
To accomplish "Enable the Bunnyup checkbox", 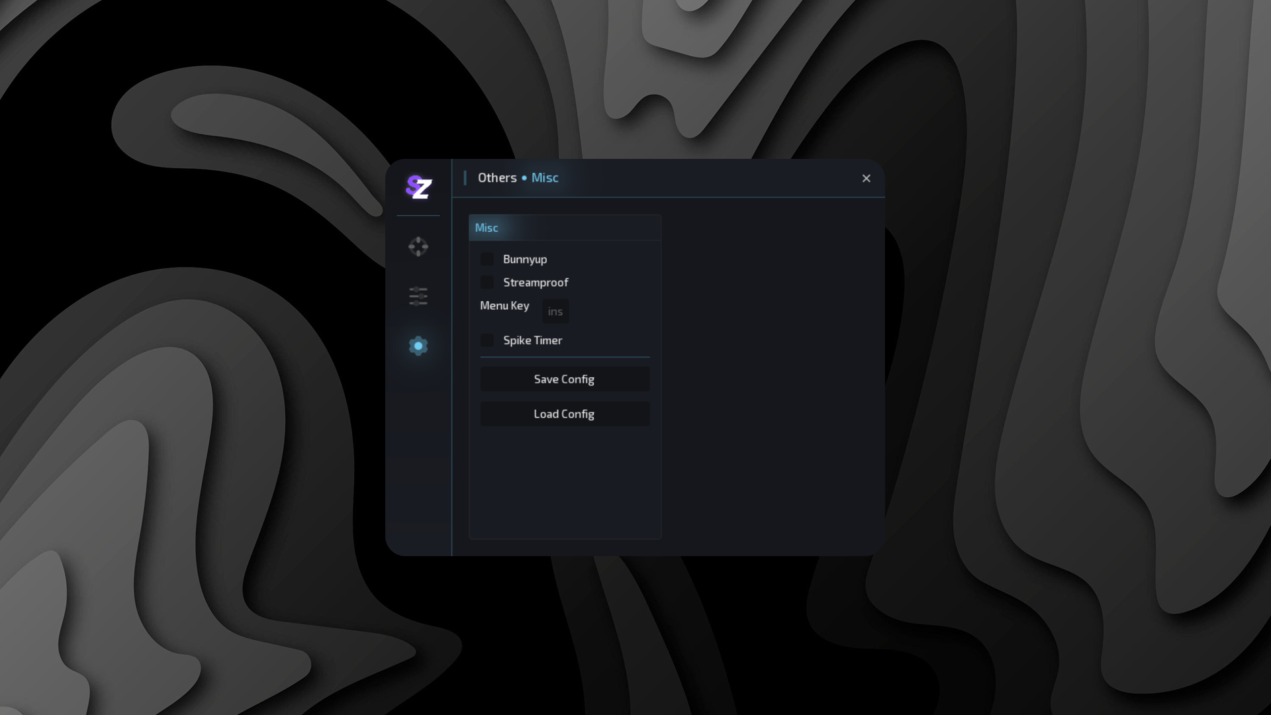I will [487, 259].
